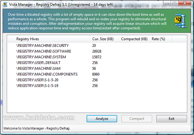Select \REGISTRY\MACHINE\SOFTWARE row
The width and height of the screenshot is (194, 135).
click(97, 51)
